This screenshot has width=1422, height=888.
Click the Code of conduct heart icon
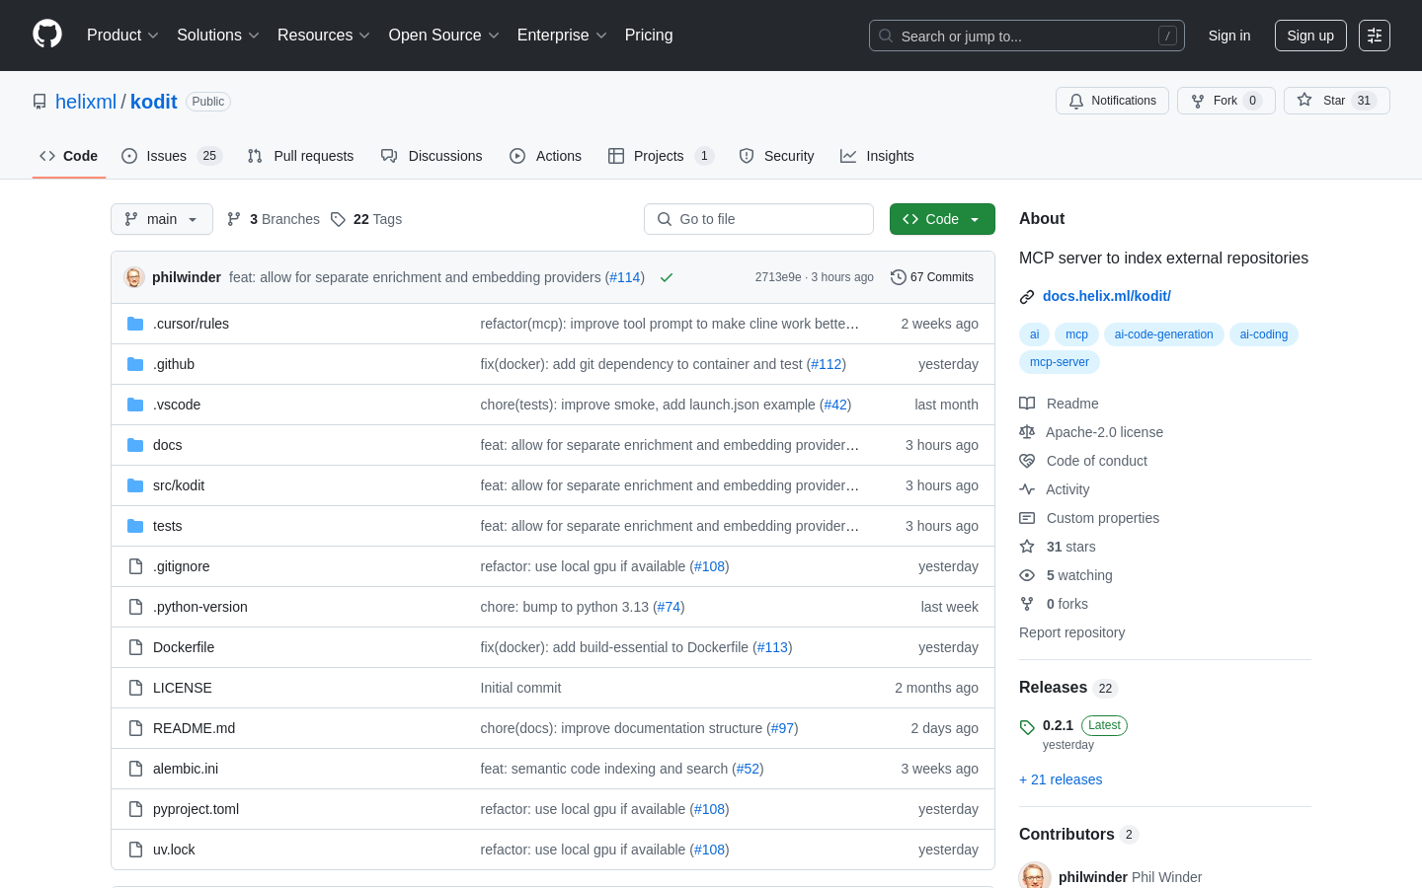click(x=1027, y=461)
